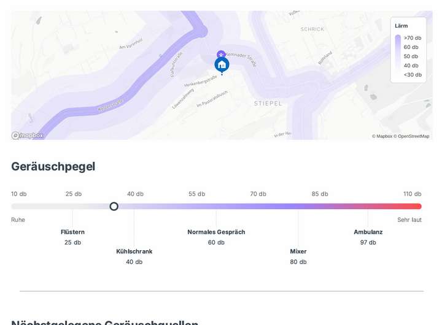Screen dimensions: 442x325
Task: Click the SCHRICK district label on map
Action: click(312, 29)
